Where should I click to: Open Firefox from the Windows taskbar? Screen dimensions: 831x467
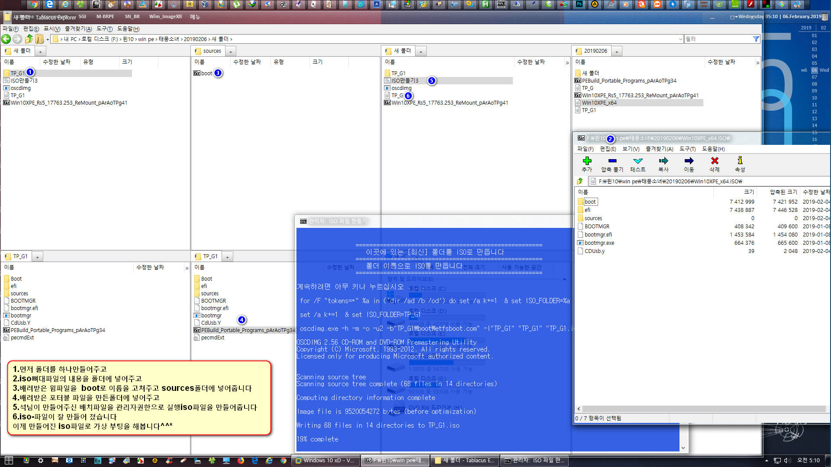click(x=241, y=461)
